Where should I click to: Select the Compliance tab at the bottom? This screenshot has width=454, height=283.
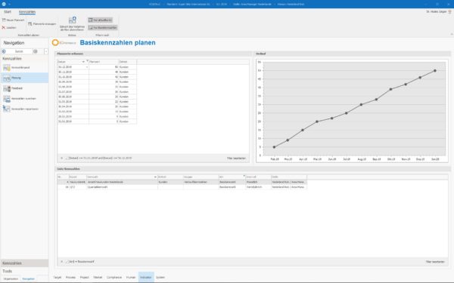[114, 277]
